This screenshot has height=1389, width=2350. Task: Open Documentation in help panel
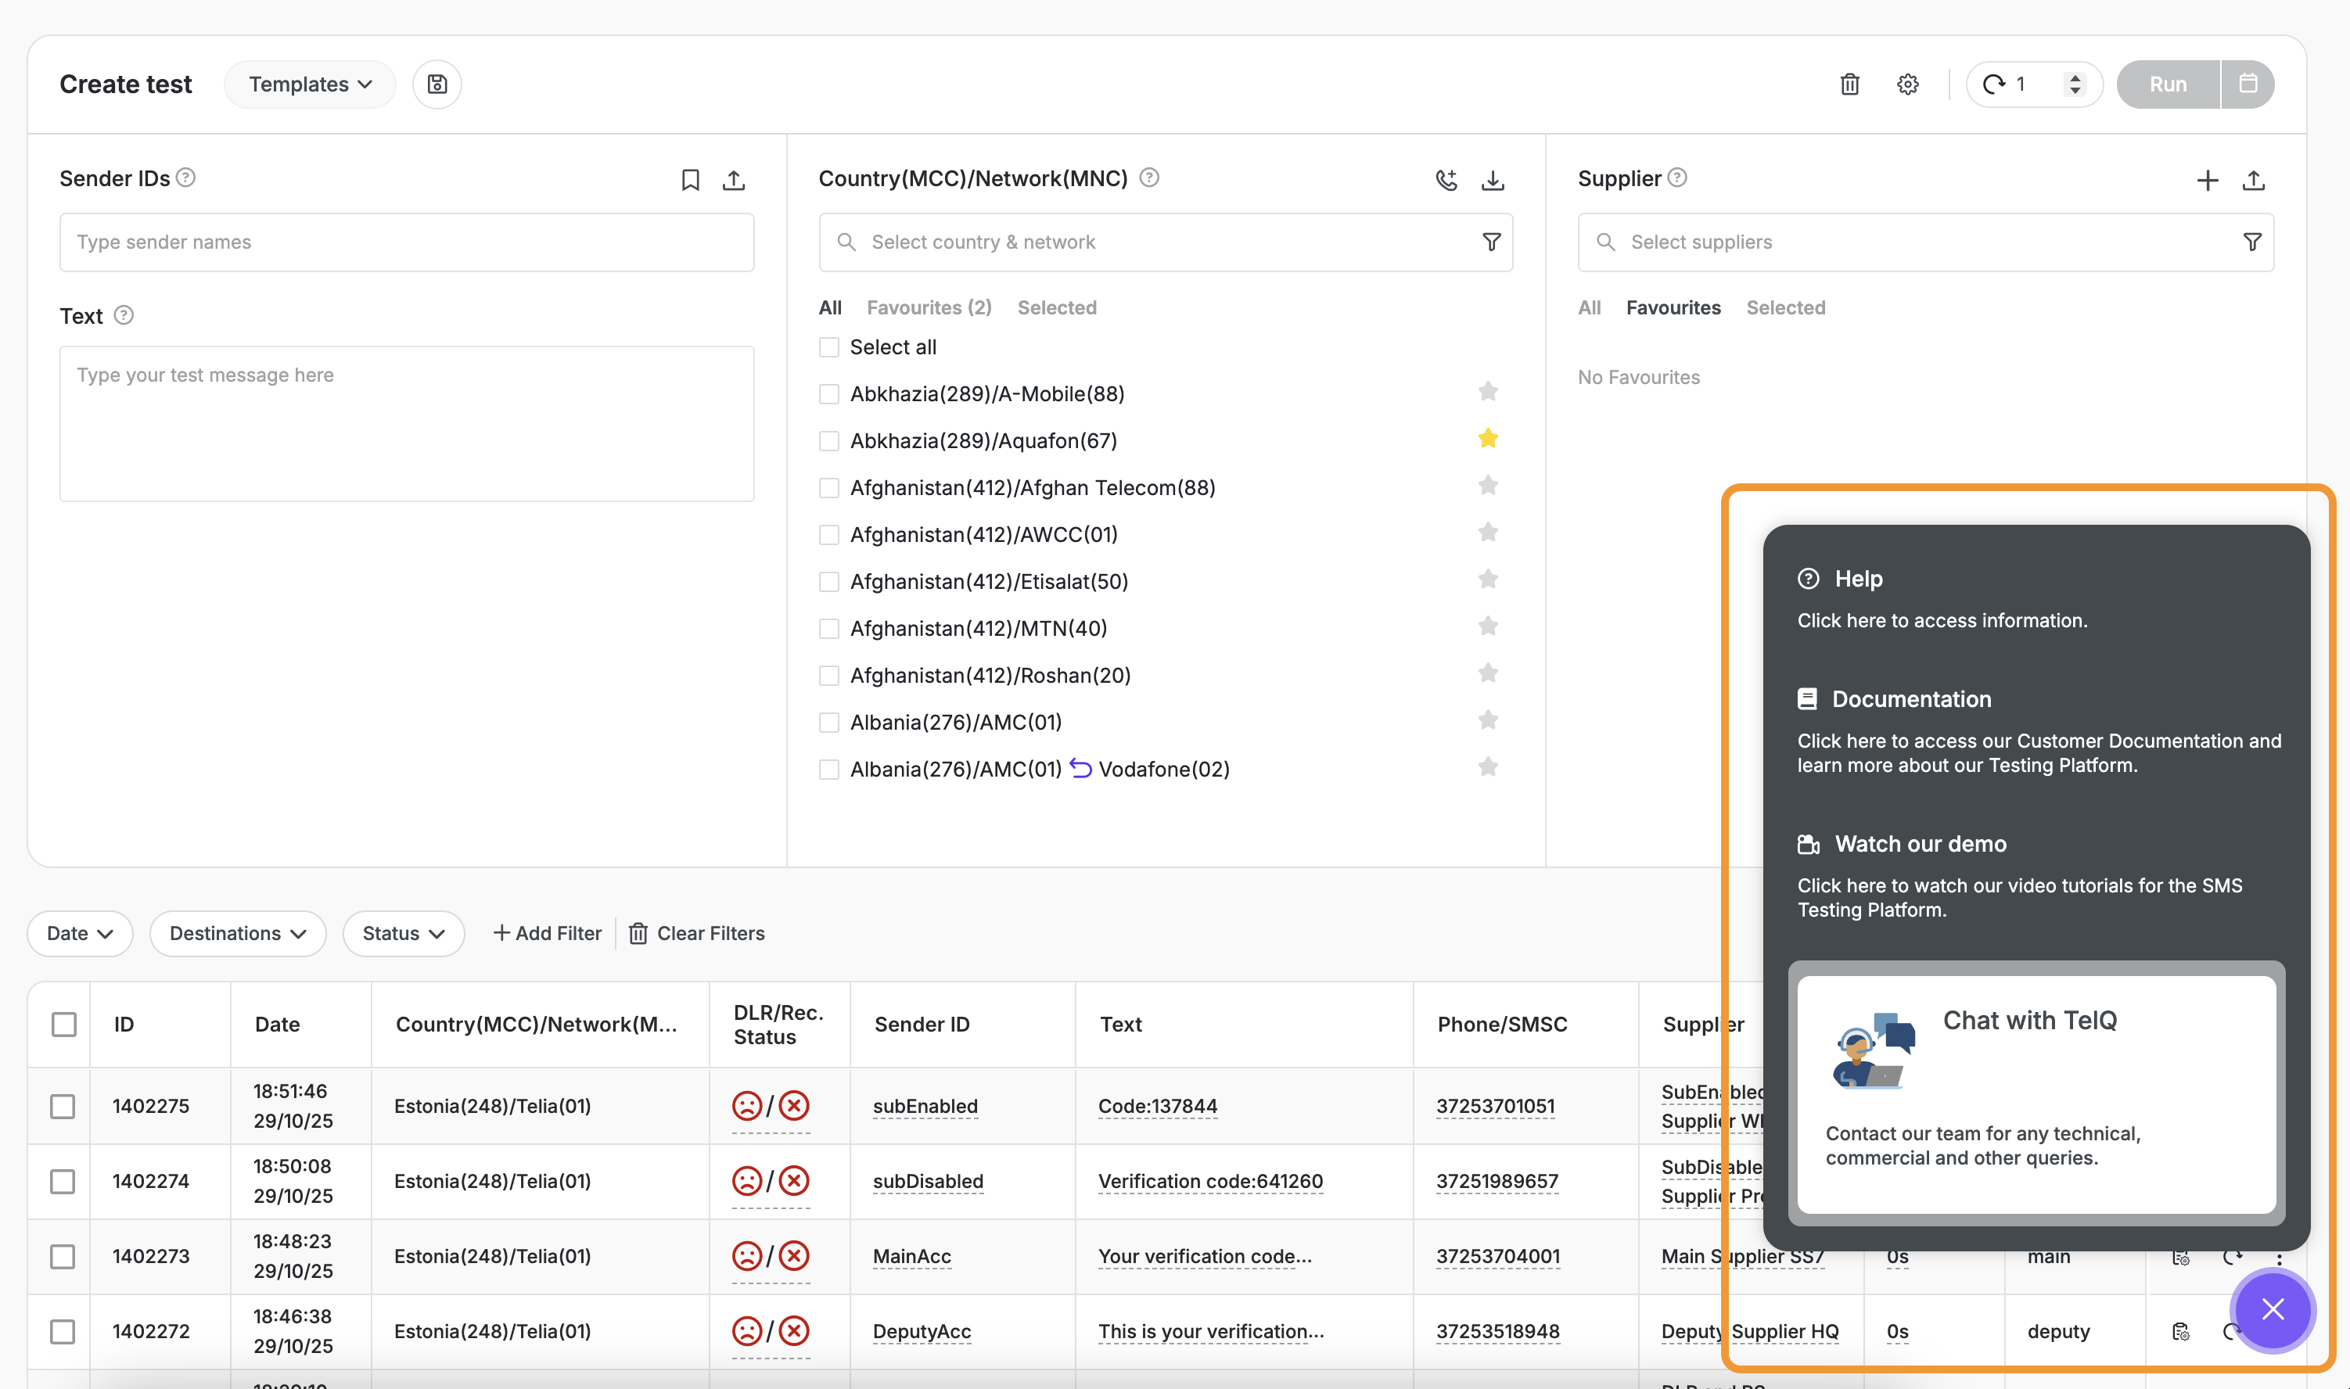click(x=1911, y=699)
